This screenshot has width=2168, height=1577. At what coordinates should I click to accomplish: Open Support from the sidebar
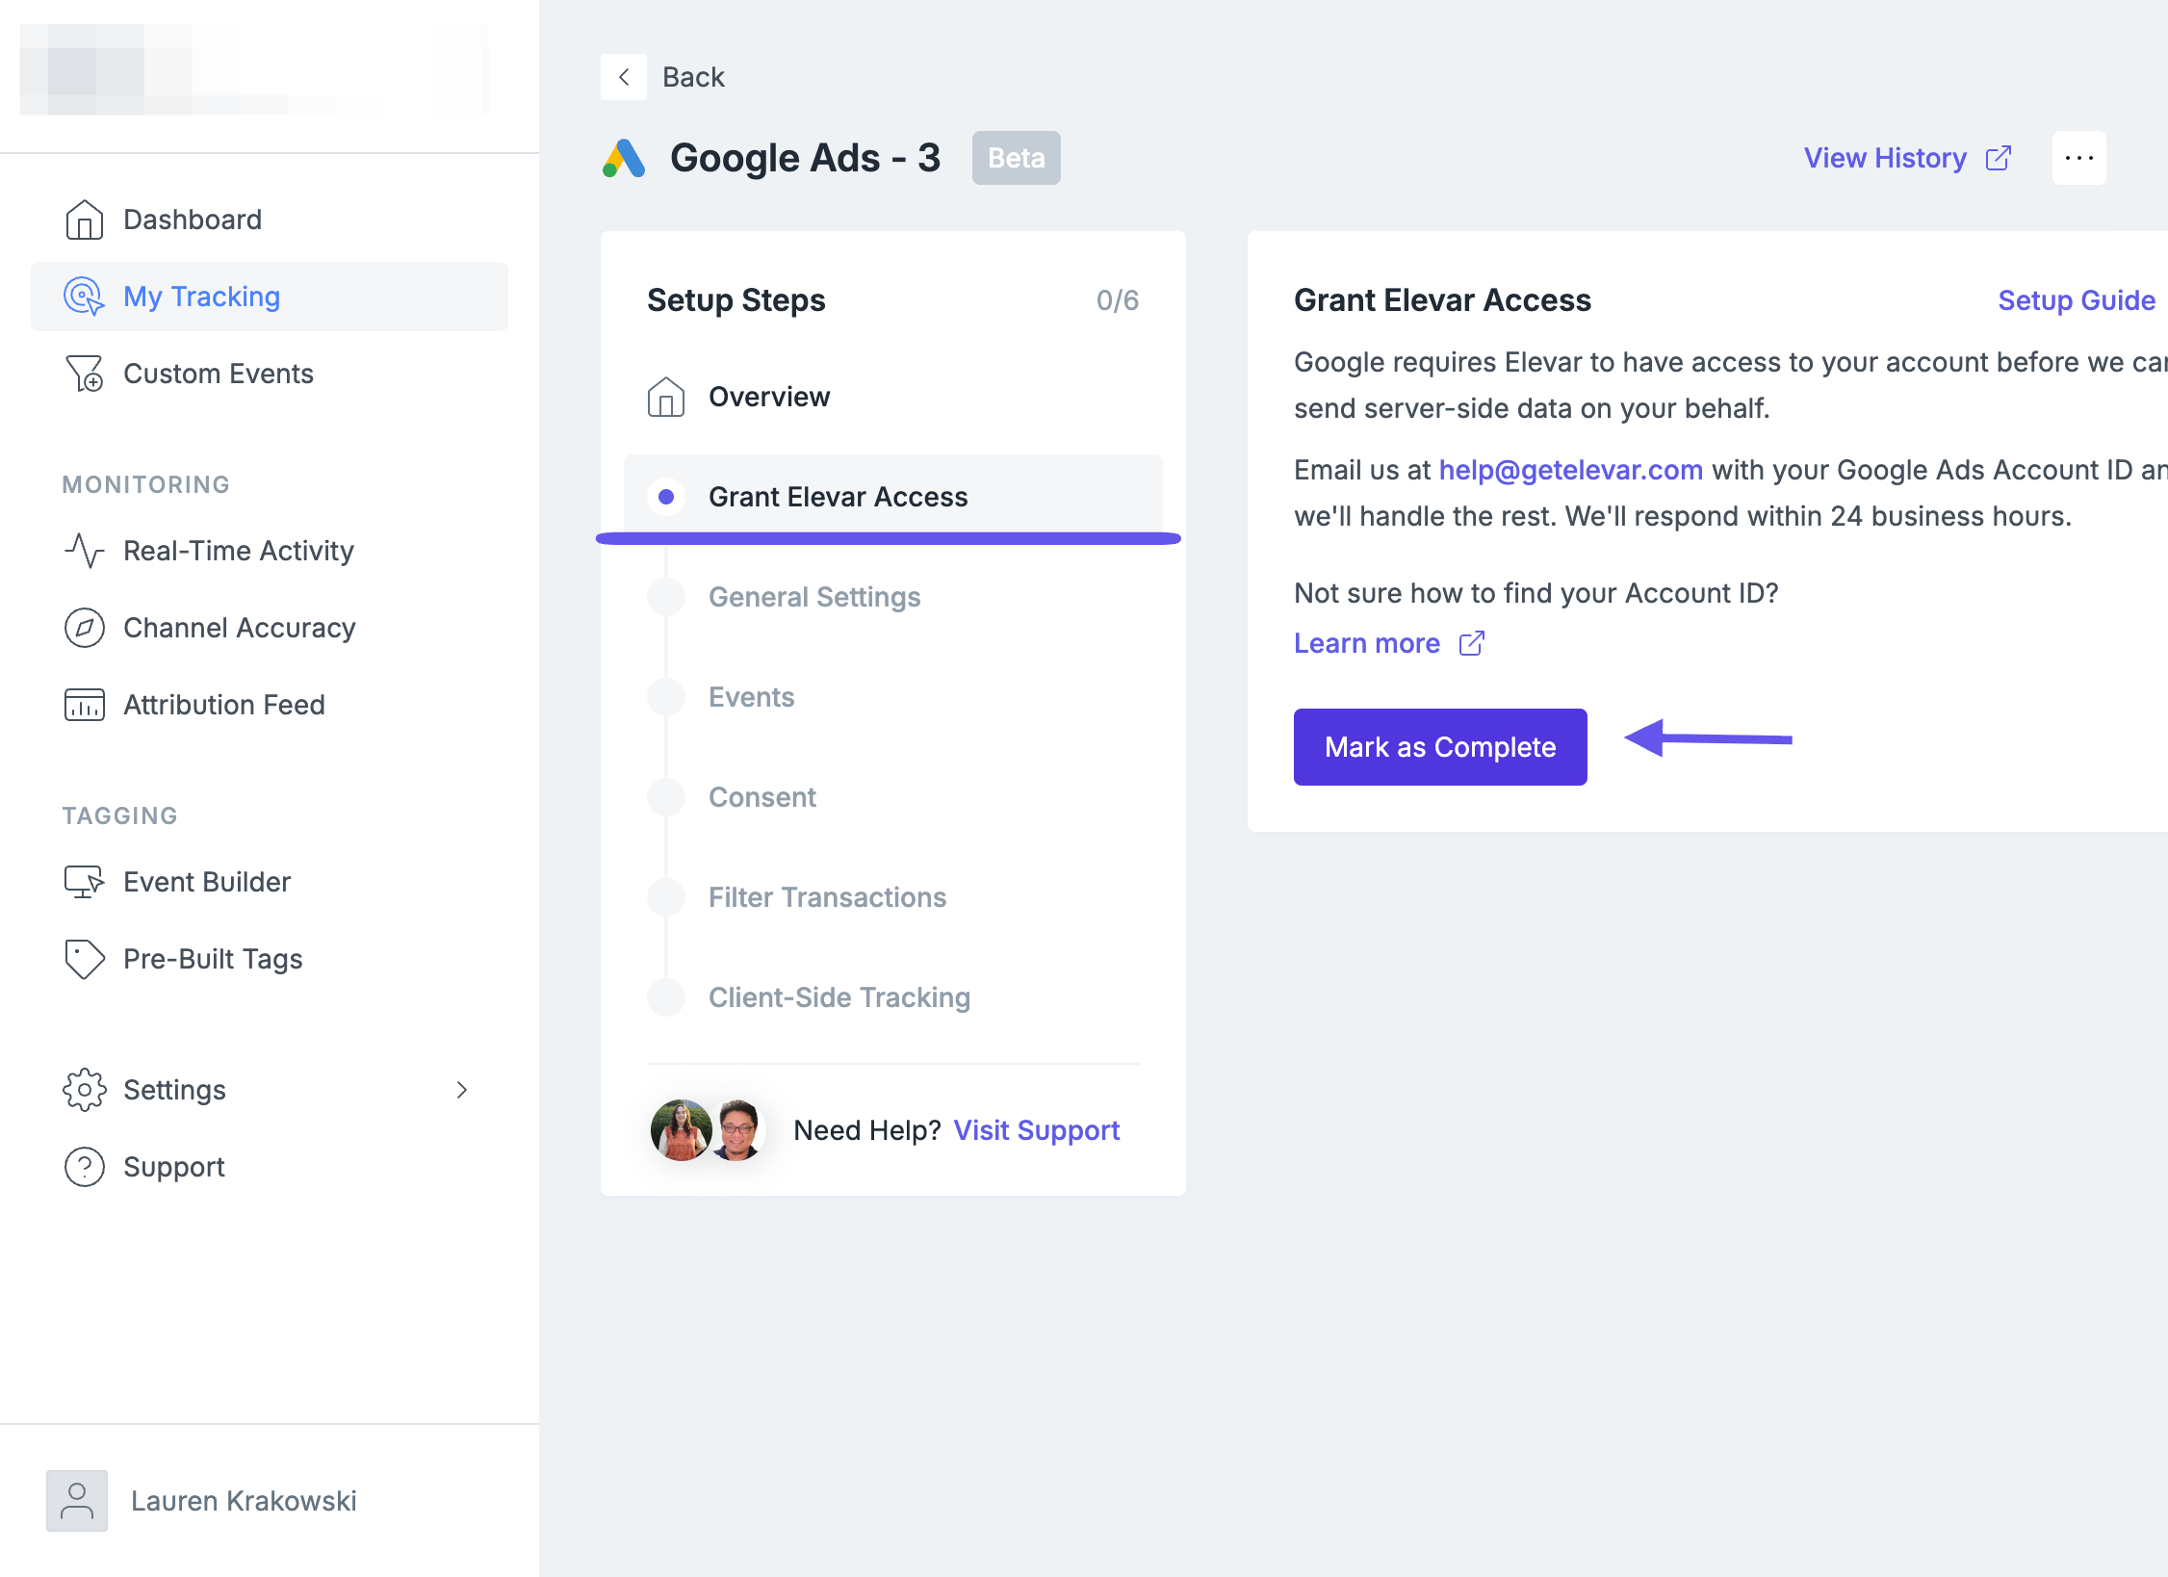point(270,1167)
